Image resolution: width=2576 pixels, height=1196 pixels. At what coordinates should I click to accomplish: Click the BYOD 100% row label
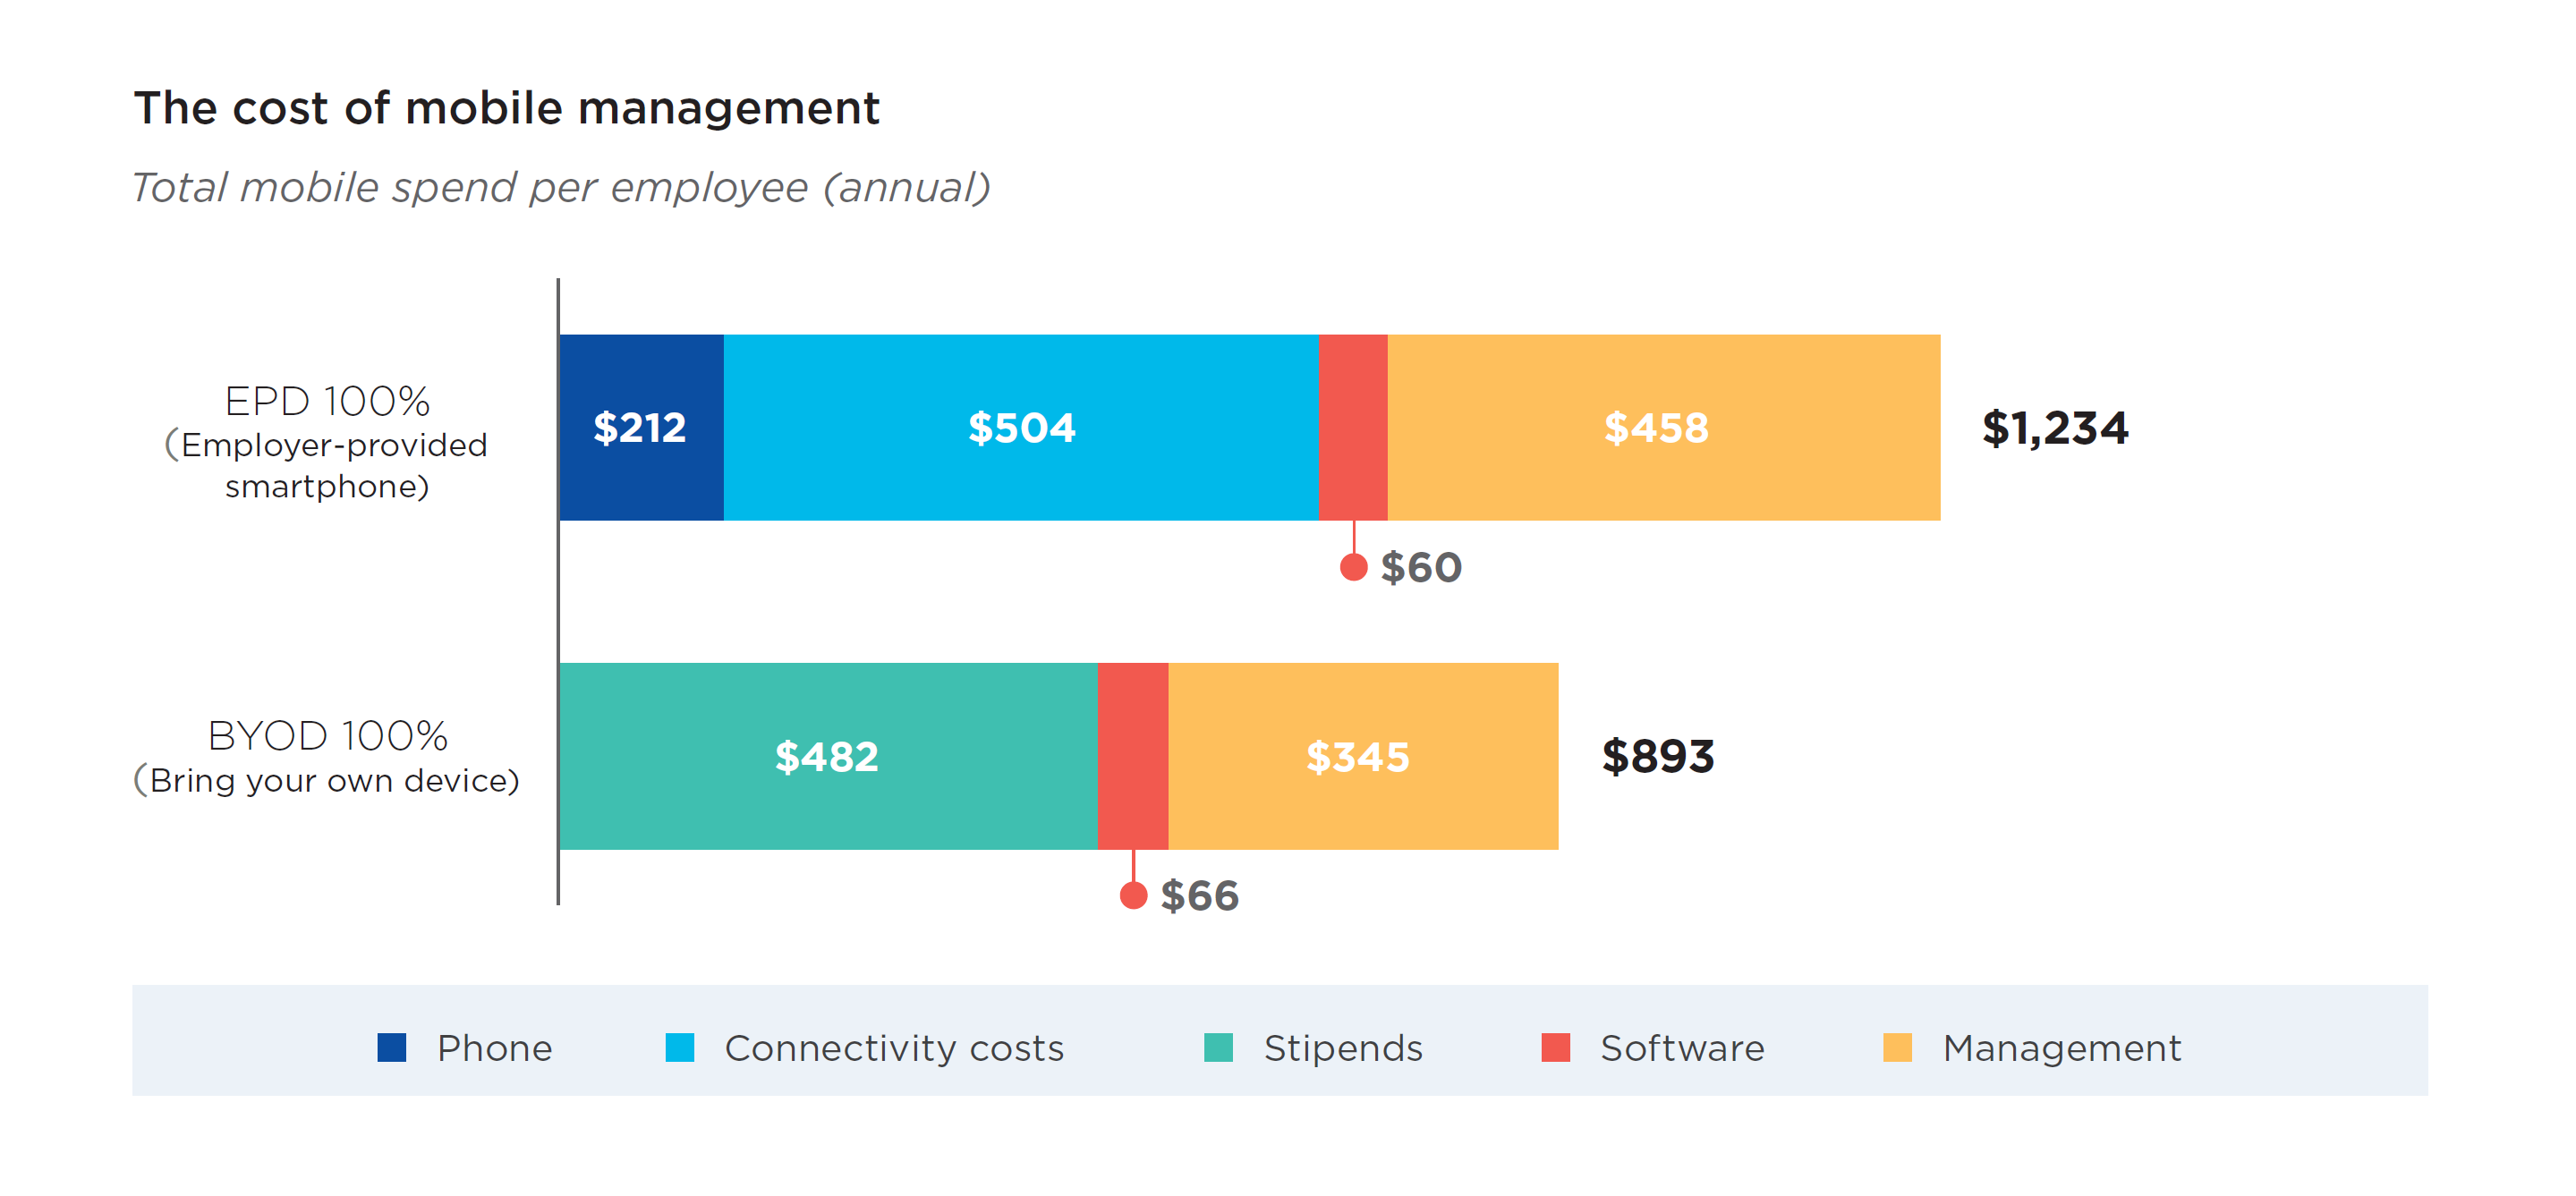(327, 736)
